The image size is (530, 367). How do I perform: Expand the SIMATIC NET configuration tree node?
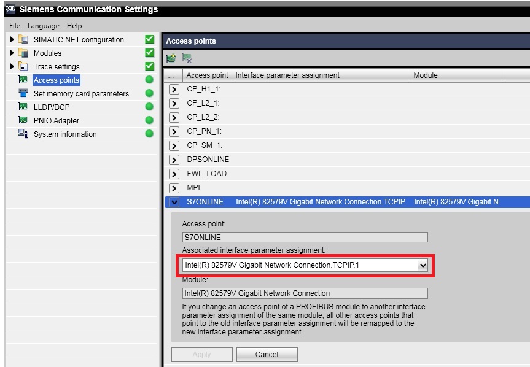pyautogui.click(x=12, y=39)
